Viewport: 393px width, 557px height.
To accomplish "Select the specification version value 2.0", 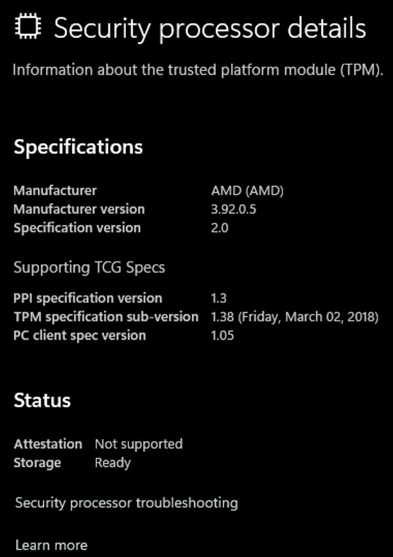I will pyautogui.click(x=220, y=227).
